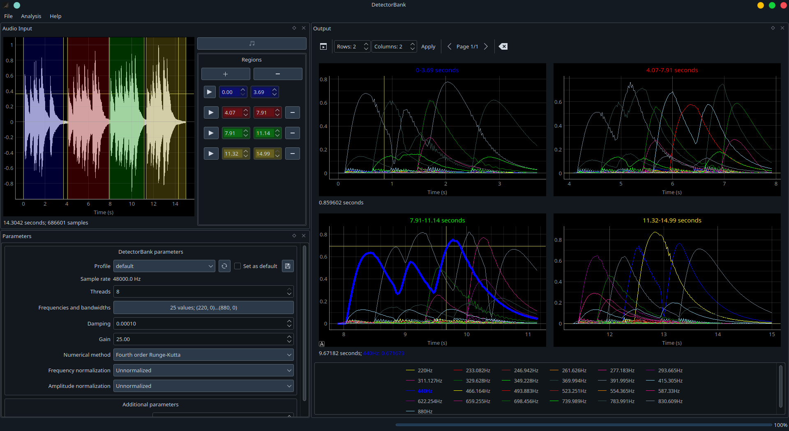Open the Profile dropdown
The height and width of the screenshot is (431, 789).
coord(164,266)
